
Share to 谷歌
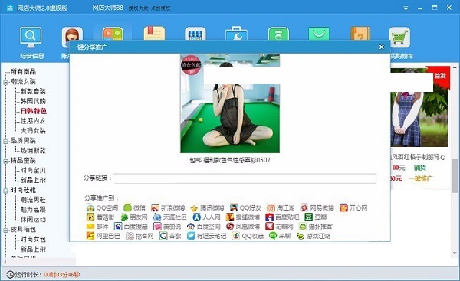tap(170, 236)
